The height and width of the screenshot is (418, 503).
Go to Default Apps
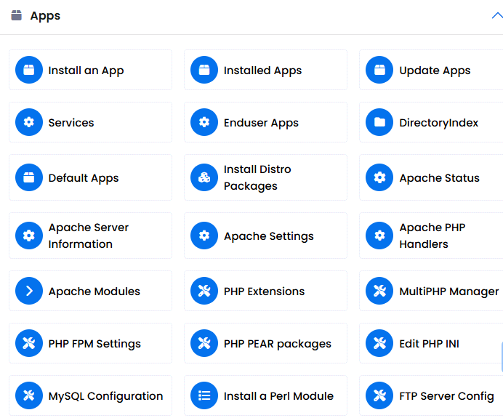84,178
